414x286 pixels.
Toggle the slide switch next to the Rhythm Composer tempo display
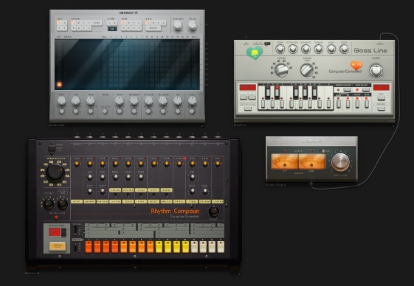click(63, 232)
